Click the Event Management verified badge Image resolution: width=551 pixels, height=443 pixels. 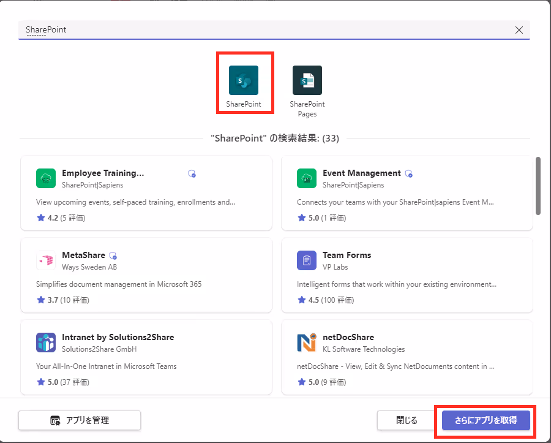409,173
